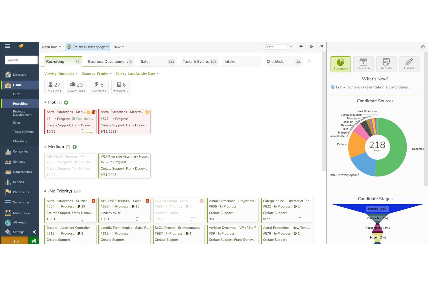Screen dimensions: 428x286
Task: Open Sidebar Tasks & Events item
Action: coord(20,132)
